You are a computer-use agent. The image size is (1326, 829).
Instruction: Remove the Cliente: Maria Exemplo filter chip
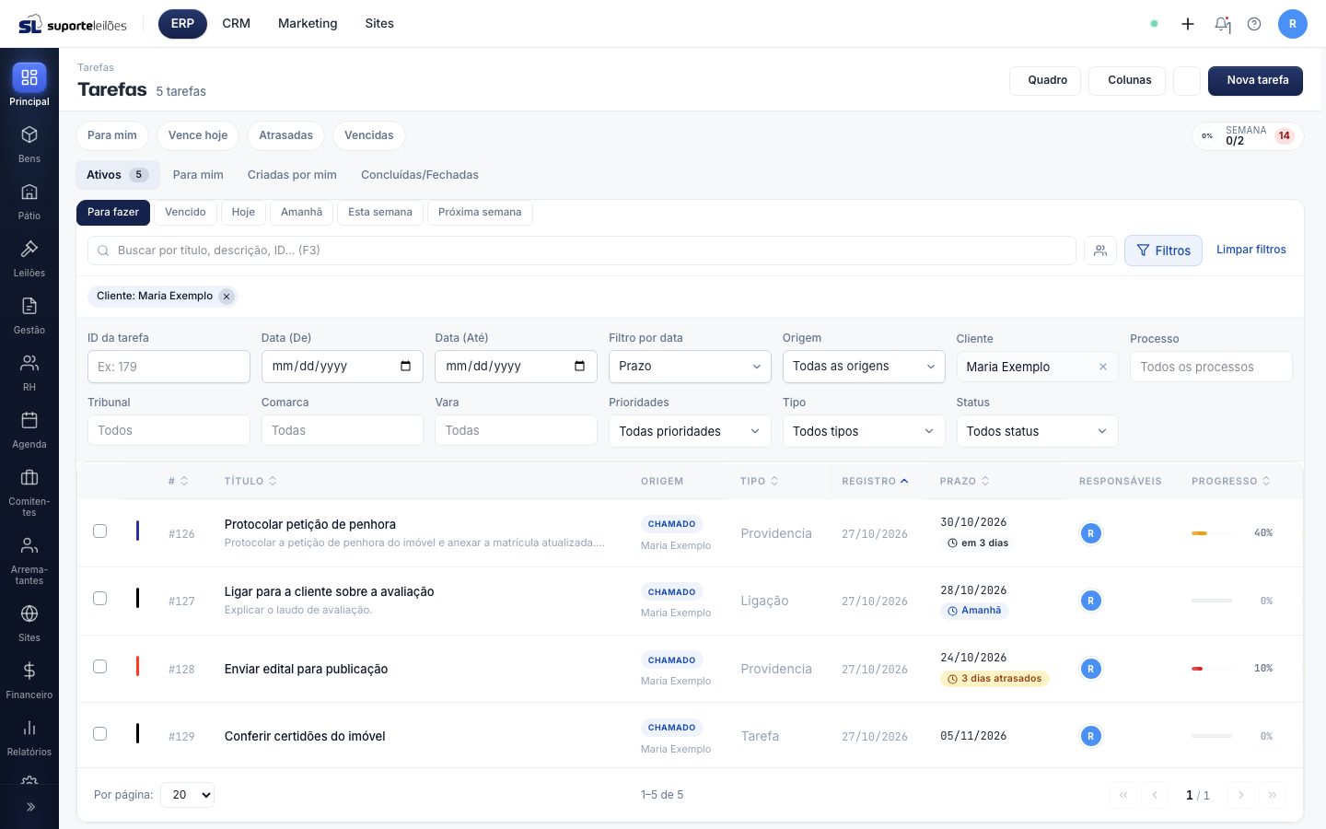pyautogui.click(x=227, y=297)
